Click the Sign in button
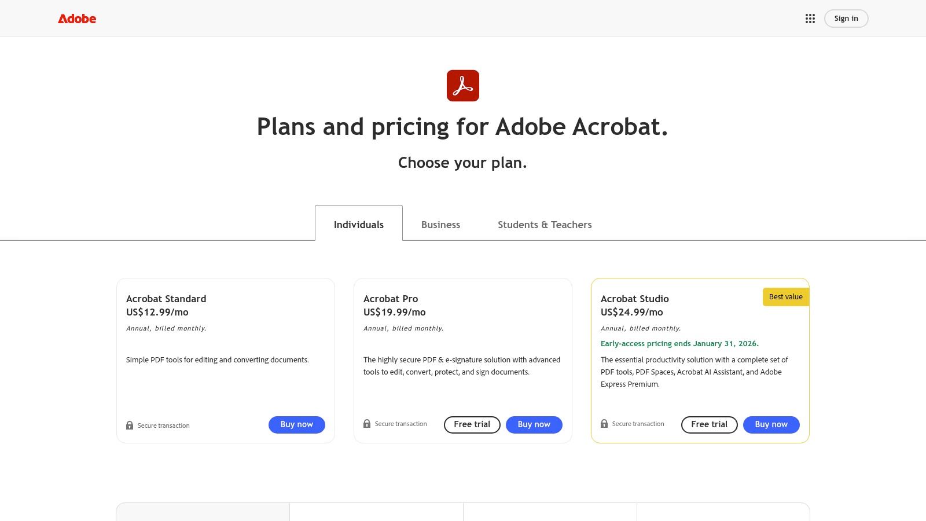This screenshot has width=926, height=521. (846, 18)
